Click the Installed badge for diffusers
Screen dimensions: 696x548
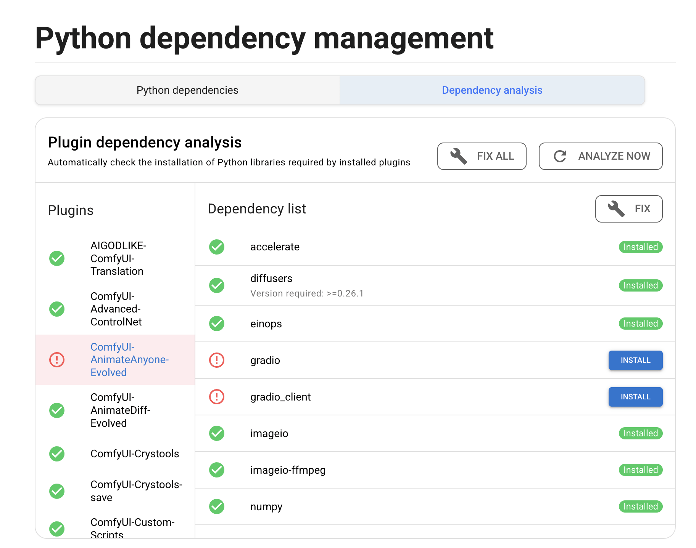[x=640, y=285]
